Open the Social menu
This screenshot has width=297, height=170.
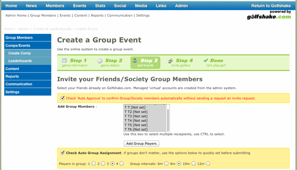coord(120,6)
